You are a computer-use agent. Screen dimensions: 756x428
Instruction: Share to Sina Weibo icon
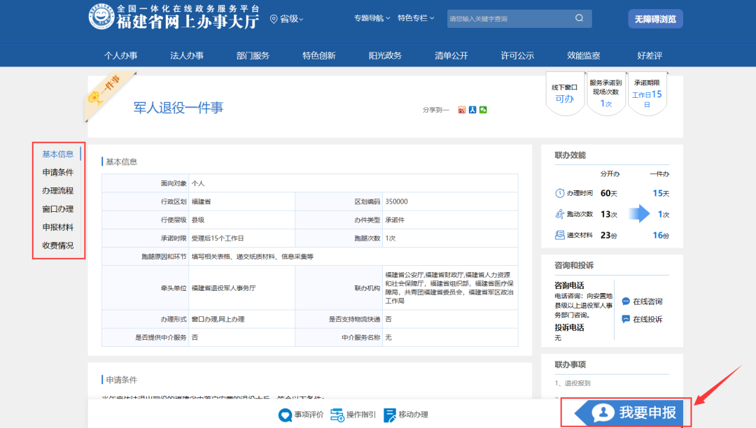[x=462, y=110]
